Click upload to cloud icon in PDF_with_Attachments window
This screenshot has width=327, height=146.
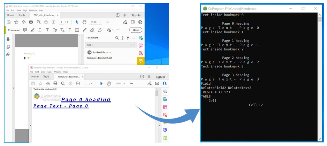[24, 22]
